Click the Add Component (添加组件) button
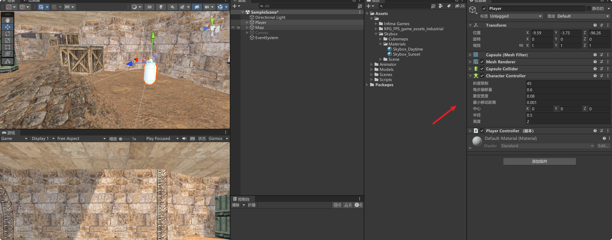Viewport: 612px width, 240px height. (539, 161)
